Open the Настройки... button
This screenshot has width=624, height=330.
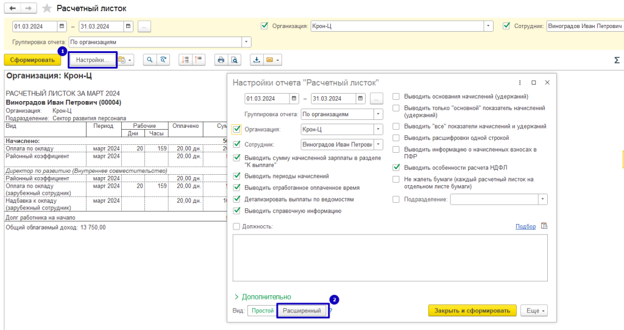tap(93, 60)
